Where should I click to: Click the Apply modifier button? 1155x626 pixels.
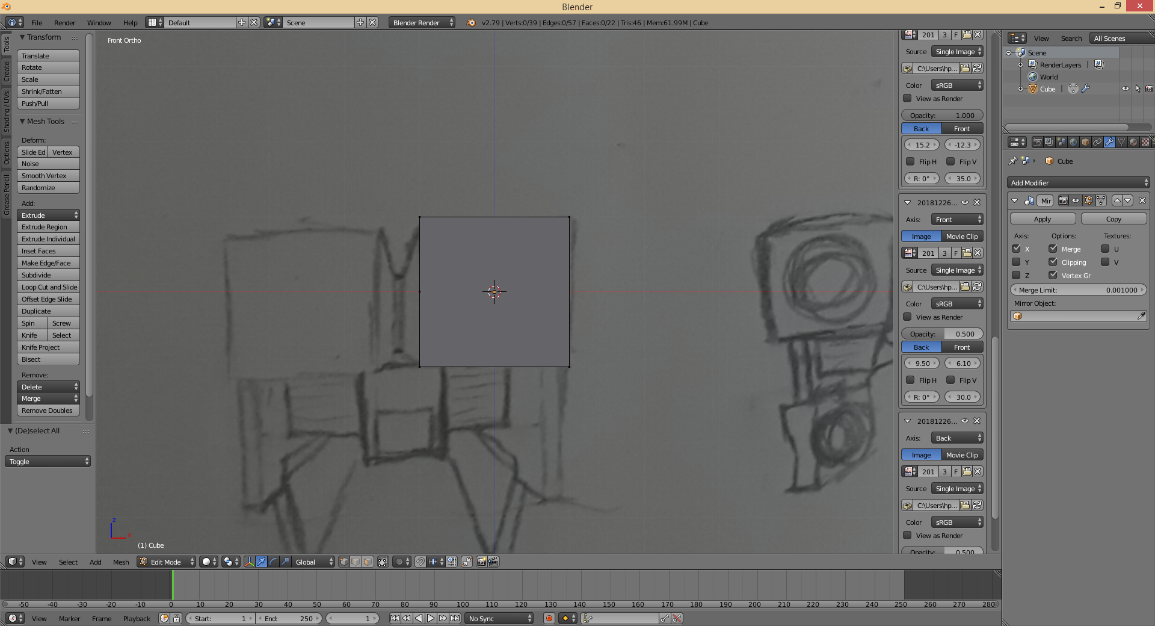[x=1043, y=219]
